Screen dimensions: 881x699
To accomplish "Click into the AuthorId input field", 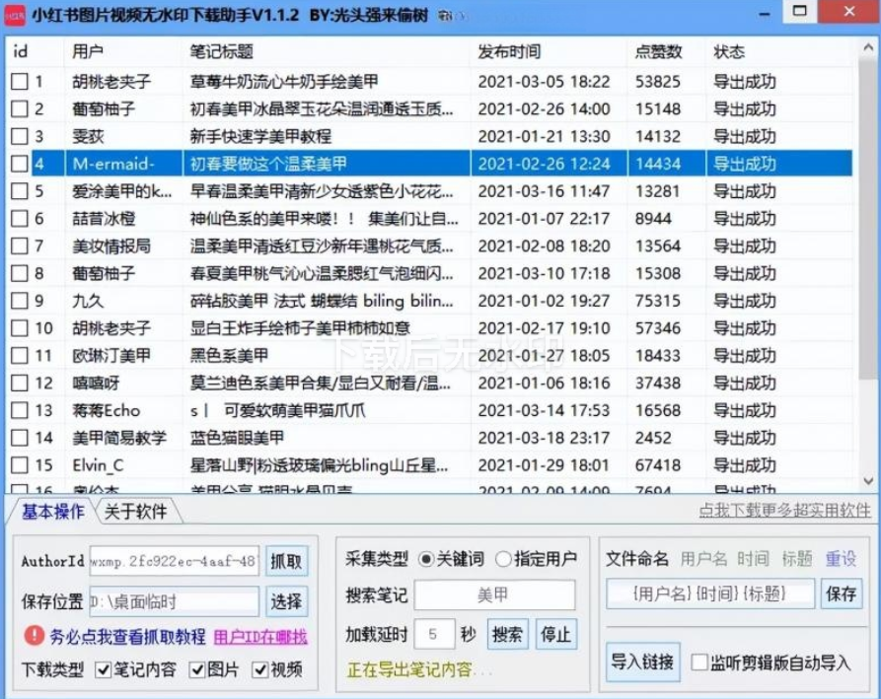I will click(175, 561).
